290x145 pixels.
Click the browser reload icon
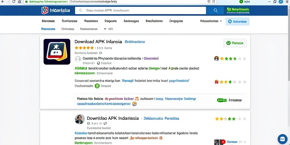point(14,1)
